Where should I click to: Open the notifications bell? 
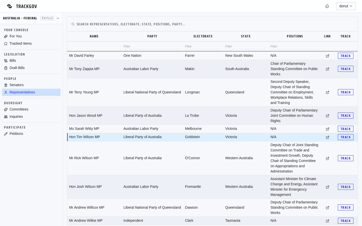coord(327,6)
